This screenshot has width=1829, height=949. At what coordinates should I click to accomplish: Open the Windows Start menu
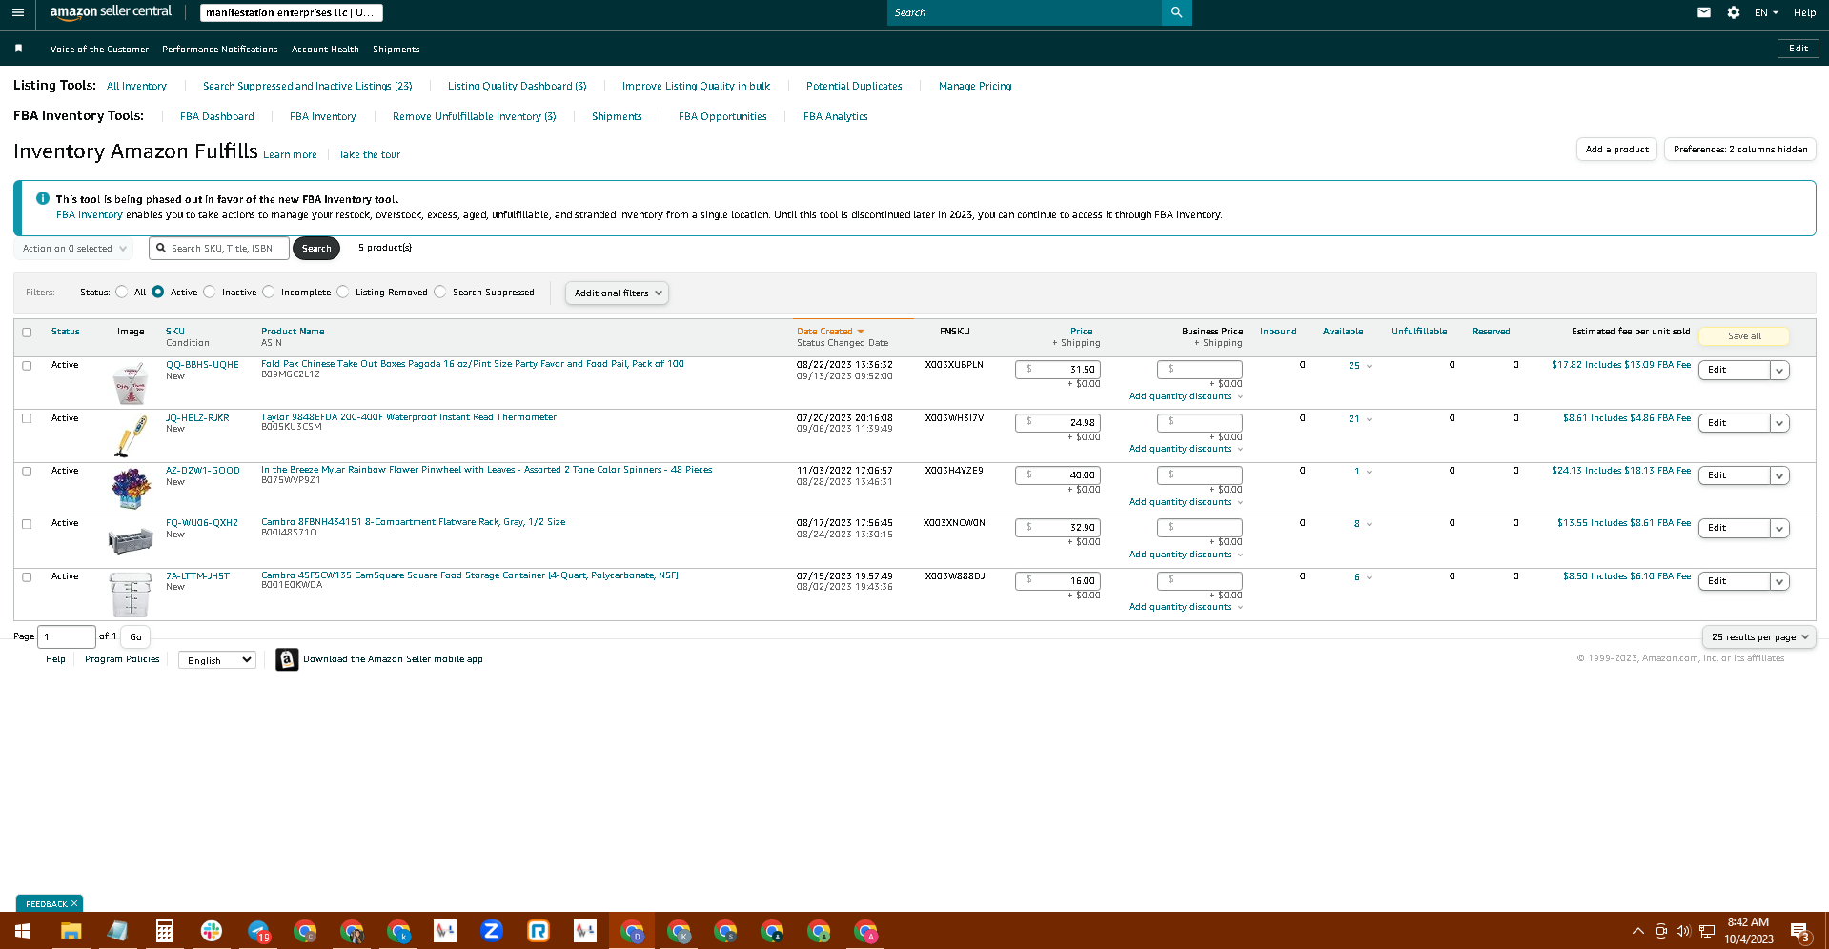click(x=23, y=931)
